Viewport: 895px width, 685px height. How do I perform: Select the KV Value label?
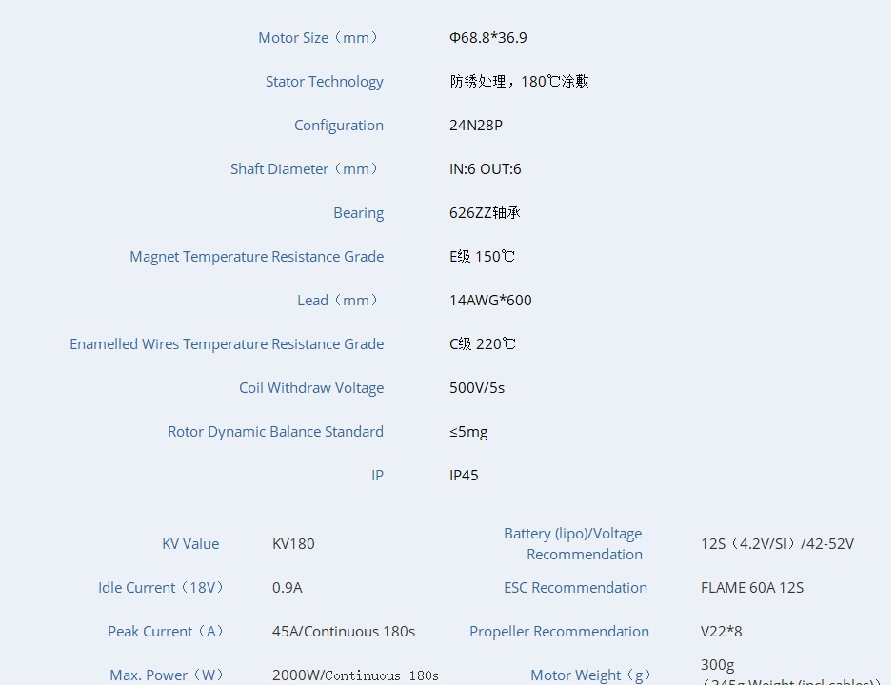coord(190,544)
